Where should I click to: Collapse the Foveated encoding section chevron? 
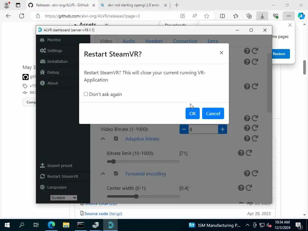coord(103,174)
